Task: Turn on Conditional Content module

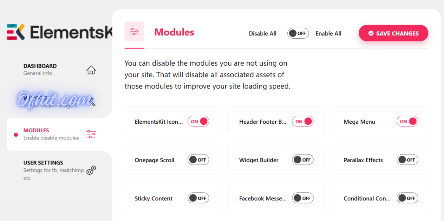Action: point(407,198)
